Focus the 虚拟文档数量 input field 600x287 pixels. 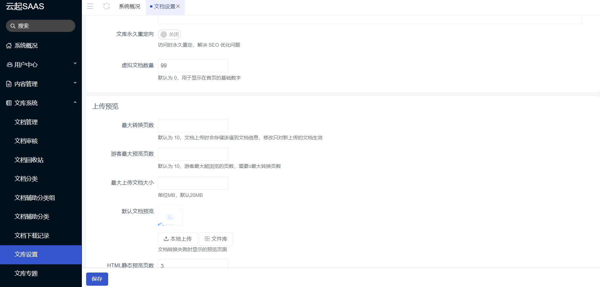point(193,66)
